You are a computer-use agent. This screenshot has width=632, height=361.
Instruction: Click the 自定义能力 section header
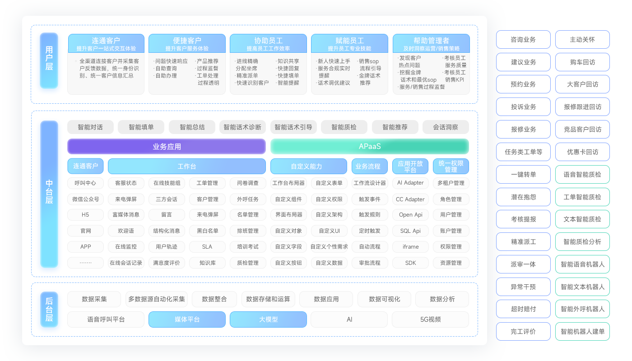point(309,167)
